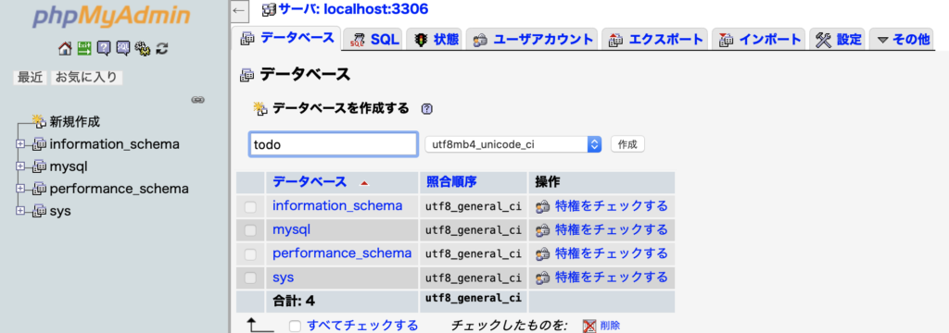Reload the navigation panel
Viewport: 949px width, 333px height.
click(161, 48)
